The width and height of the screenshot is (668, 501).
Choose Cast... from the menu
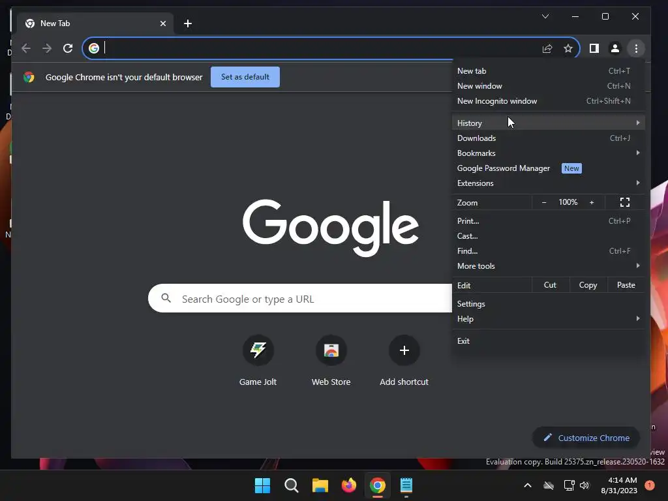point(549,236)
